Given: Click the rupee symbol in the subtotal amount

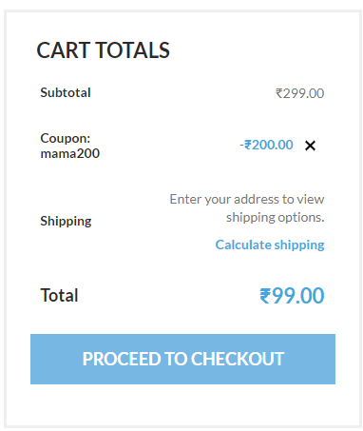Looking at the screenshot, I should (x=279, y=93).
